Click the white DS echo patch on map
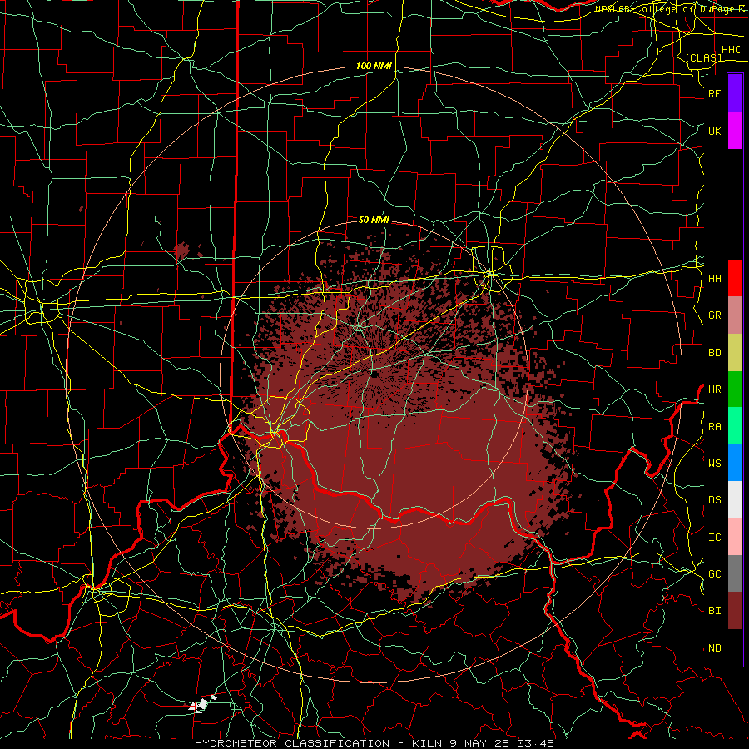This screenshot has height=749, width=749. (202, 704)
